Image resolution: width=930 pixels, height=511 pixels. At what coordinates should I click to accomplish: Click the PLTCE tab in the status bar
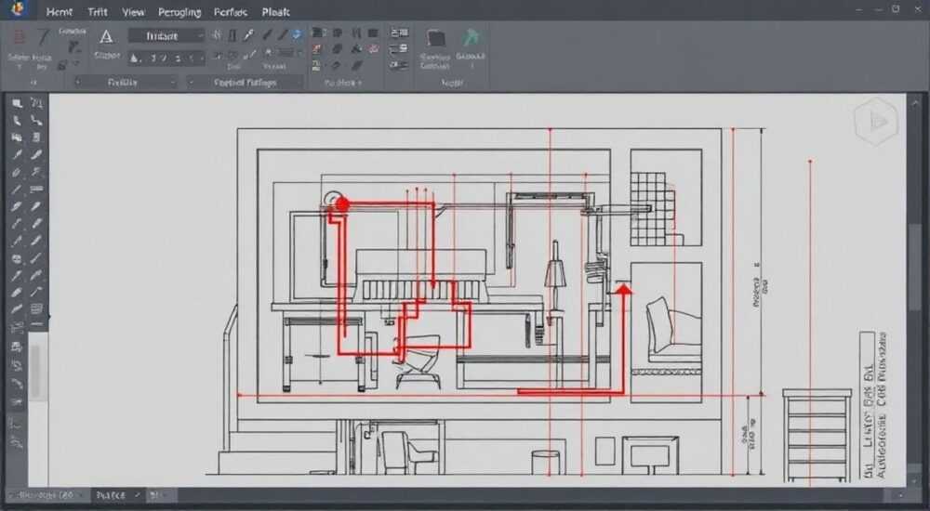(x=111, y=494)
